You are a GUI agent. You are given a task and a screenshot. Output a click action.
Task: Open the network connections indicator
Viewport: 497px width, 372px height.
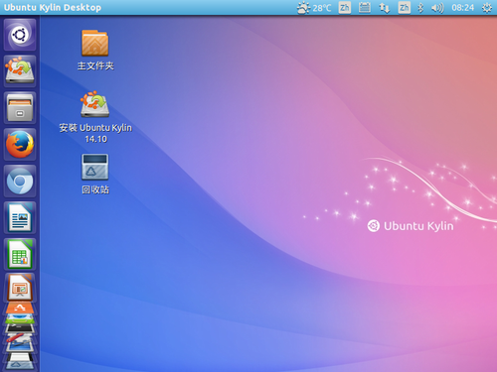(385, 8)
